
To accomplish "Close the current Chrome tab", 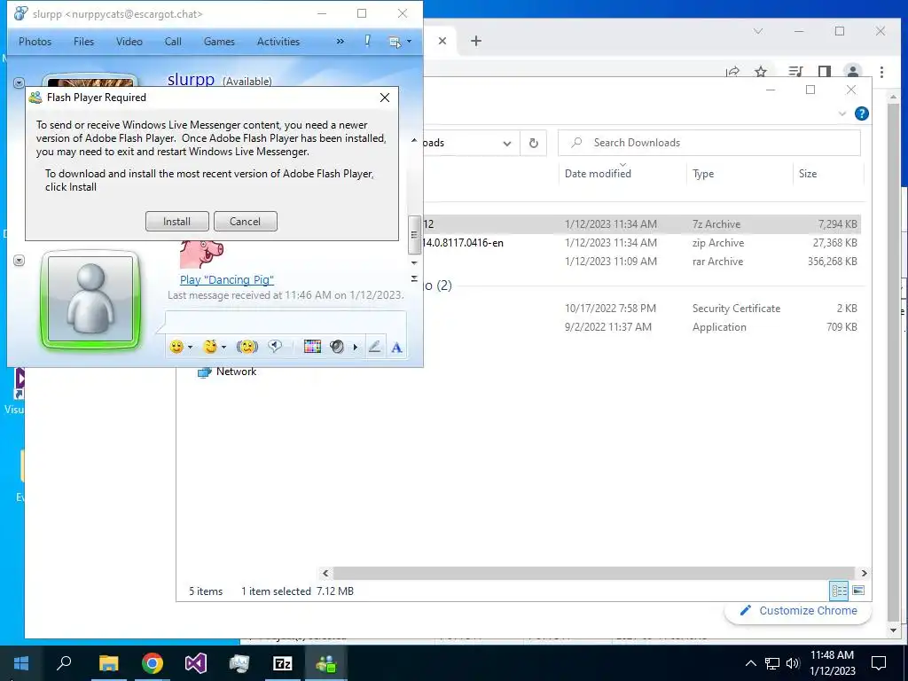I will point(442,41).
